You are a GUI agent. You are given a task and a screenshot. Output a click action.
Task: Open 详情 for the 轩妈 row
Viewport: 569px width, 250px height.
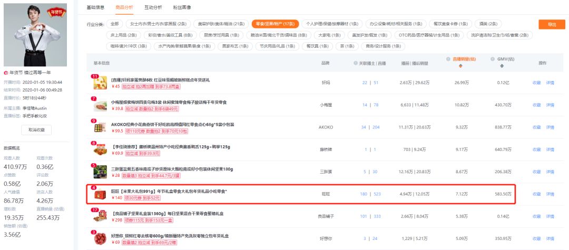tap(550, 83)
